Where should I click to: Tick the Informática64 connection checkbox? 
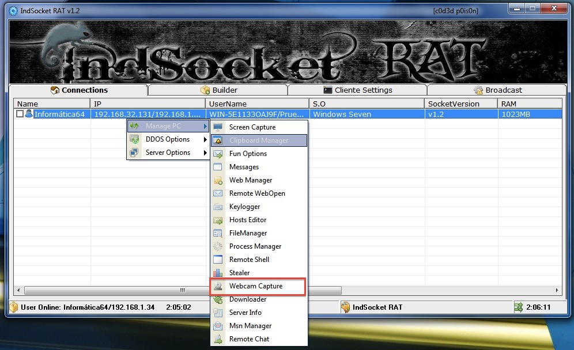[20, 114]
